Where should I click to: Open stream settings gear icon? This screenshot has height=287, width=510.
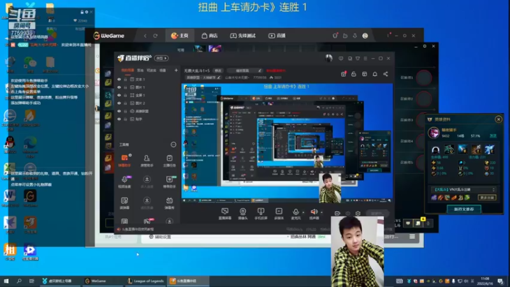click(x=358, y=214)
